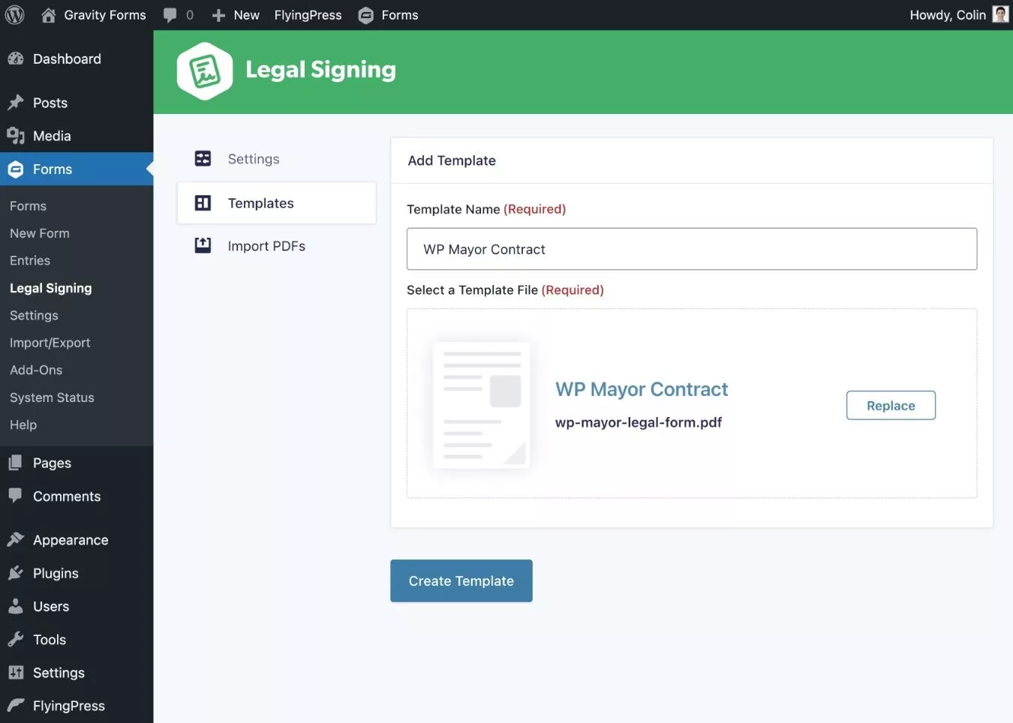
Task: Go to New Form in submenu
Action: click(x=40, y=233)
